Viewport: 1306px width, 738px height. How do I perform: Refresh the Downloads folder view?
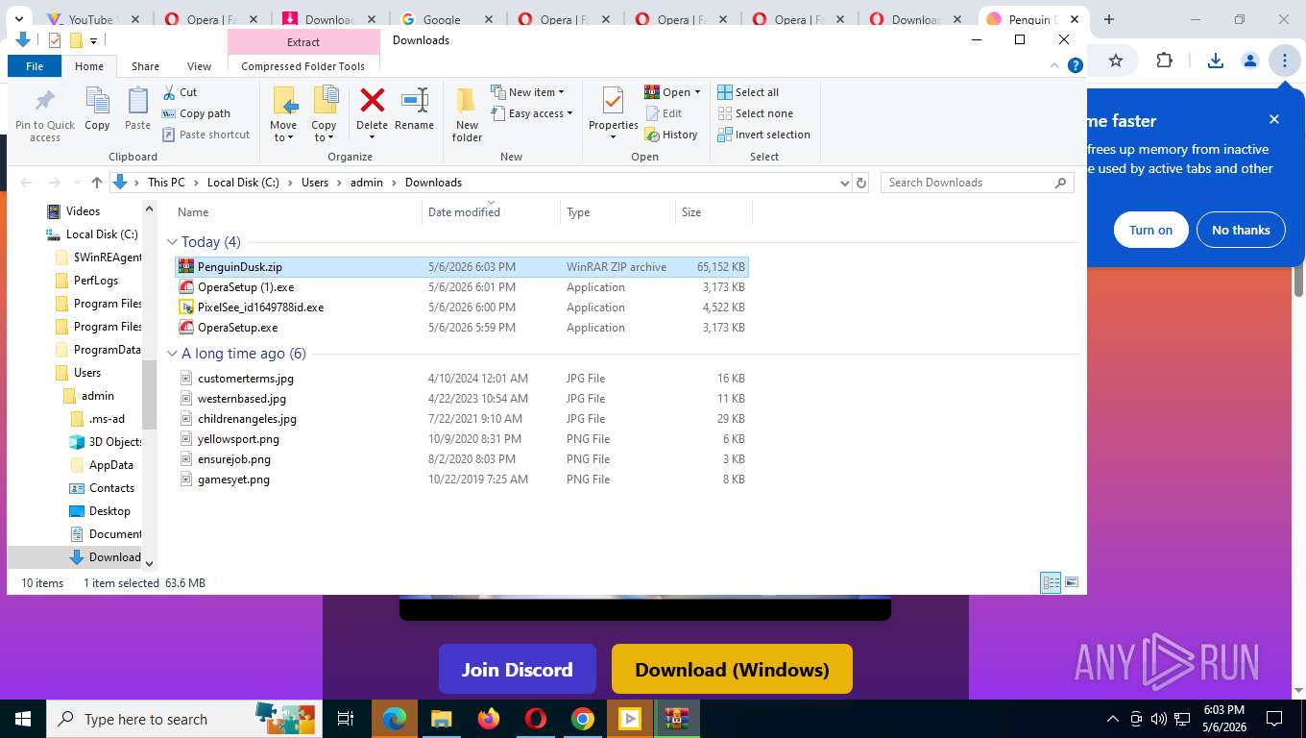pos(861,183)
